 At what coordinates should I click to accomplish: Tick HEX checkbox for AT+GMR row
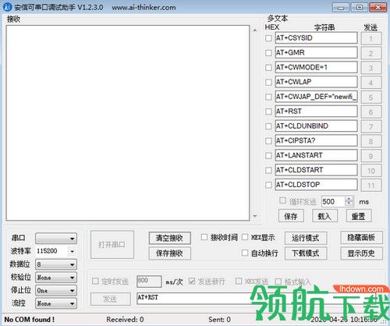[268, 53]
